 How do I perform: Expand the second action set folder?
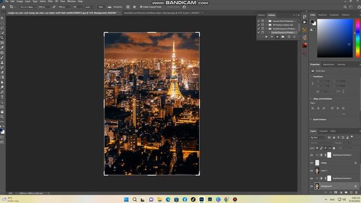[x=266, y=25]
